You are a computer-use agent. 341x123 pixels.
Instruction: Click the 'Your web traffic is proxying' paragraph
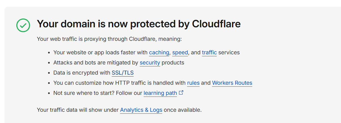coord(109,39)
